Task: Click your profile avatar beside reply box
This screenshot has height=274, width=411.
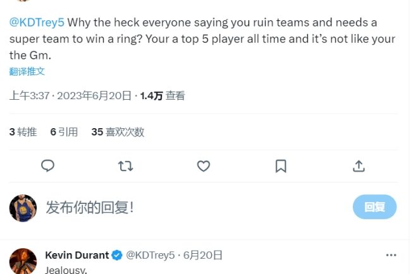Action: 23,208
